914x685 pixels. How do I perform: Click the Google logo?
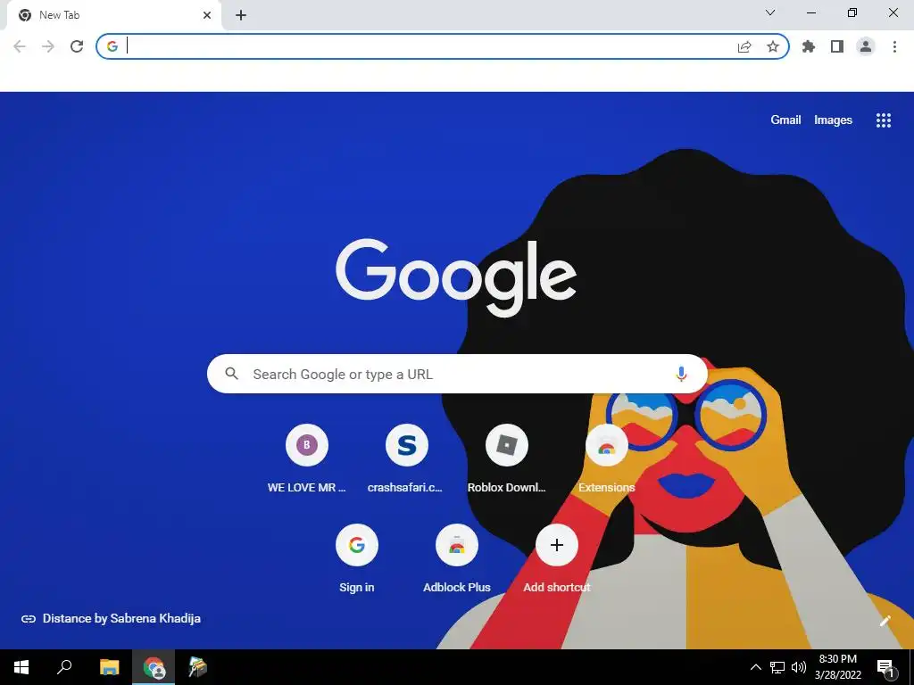point(456,278)
